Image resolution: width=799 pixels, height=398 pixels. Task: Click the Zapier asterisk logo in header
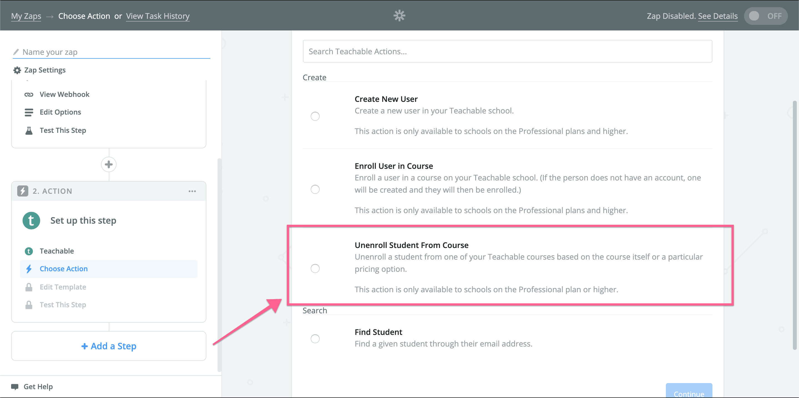coord(399,15)
